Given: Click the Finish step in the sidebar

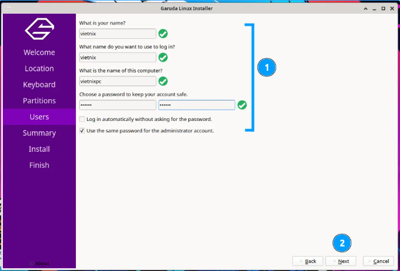Looking at the screenshot, I should click(39, 165).
